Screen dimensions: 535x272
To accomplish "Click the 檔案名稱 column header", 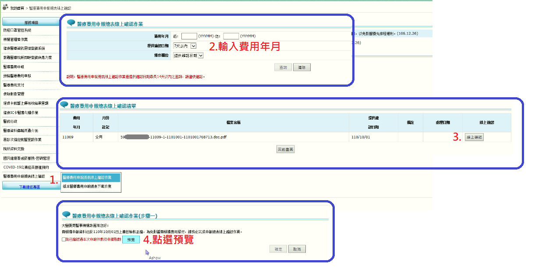I will point(233,123).
